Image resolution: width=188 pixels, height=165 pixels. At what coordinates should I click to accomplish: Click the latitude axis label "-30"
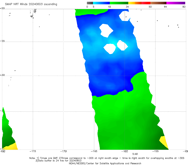tap(2, 75)
